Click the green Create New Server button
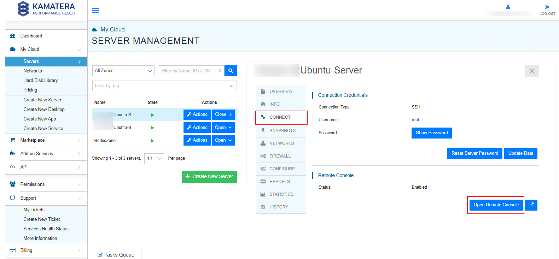Viewport: 559px width, 259px height. (x=209, y=177)
